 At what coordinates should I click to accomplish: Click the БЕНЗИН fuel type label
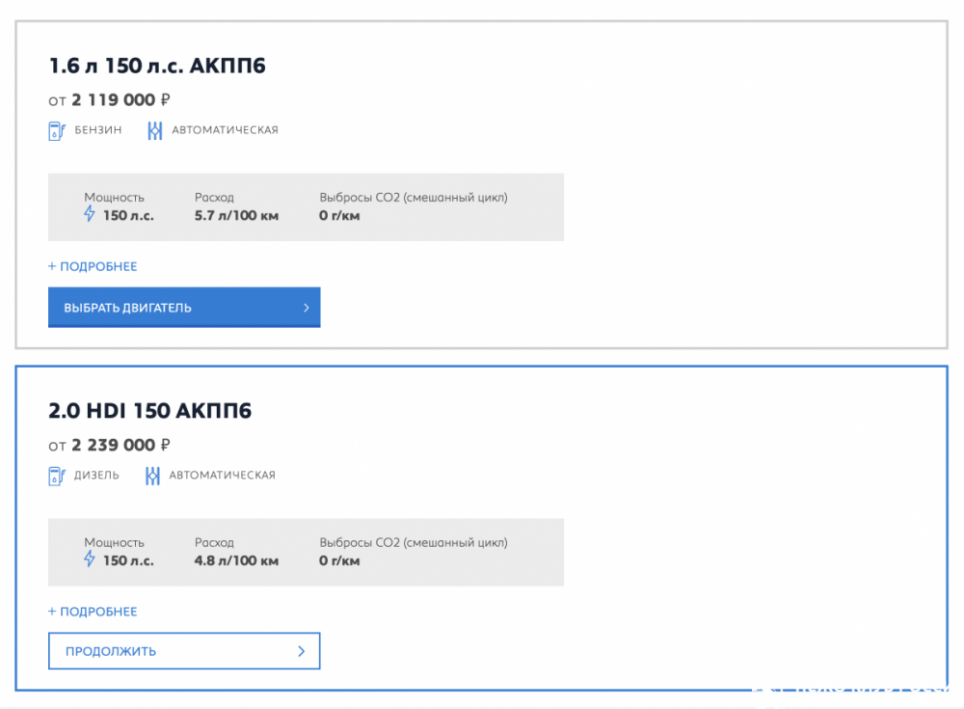click(x=98, y=130)
